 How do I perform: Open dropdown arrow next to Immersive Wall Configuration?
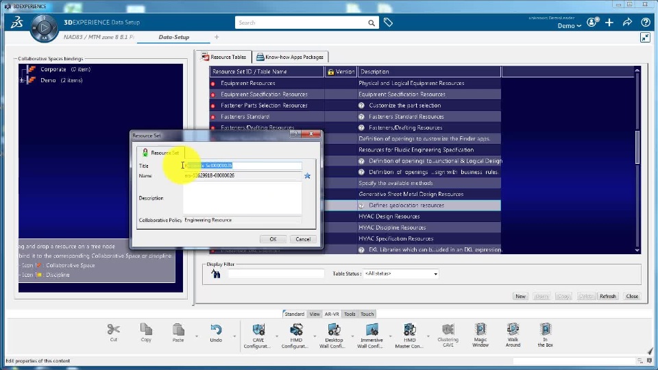pos(390,336)
